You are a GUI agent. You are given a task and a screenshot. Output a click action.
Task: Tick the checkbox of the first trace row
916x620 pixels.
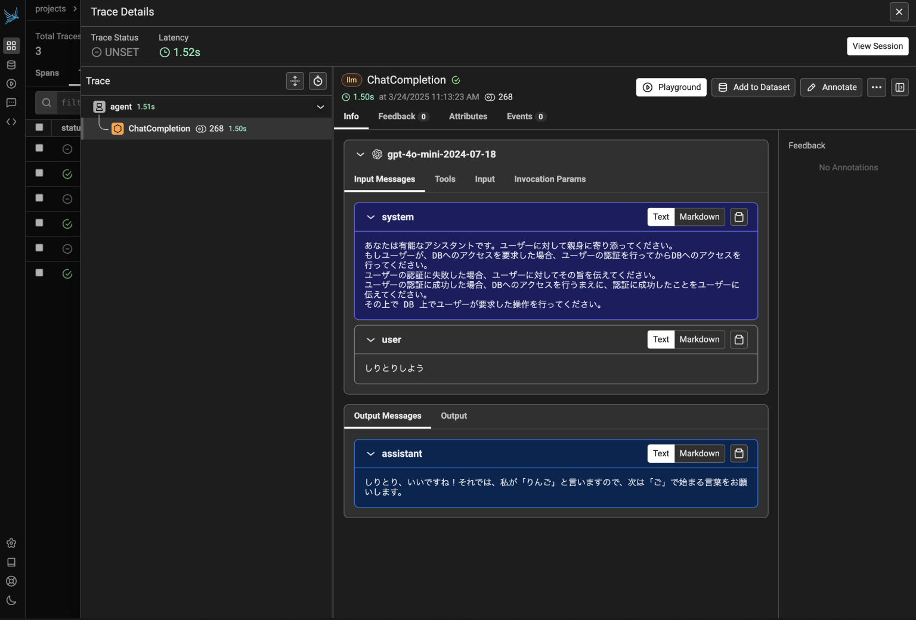tap(39, 148)
